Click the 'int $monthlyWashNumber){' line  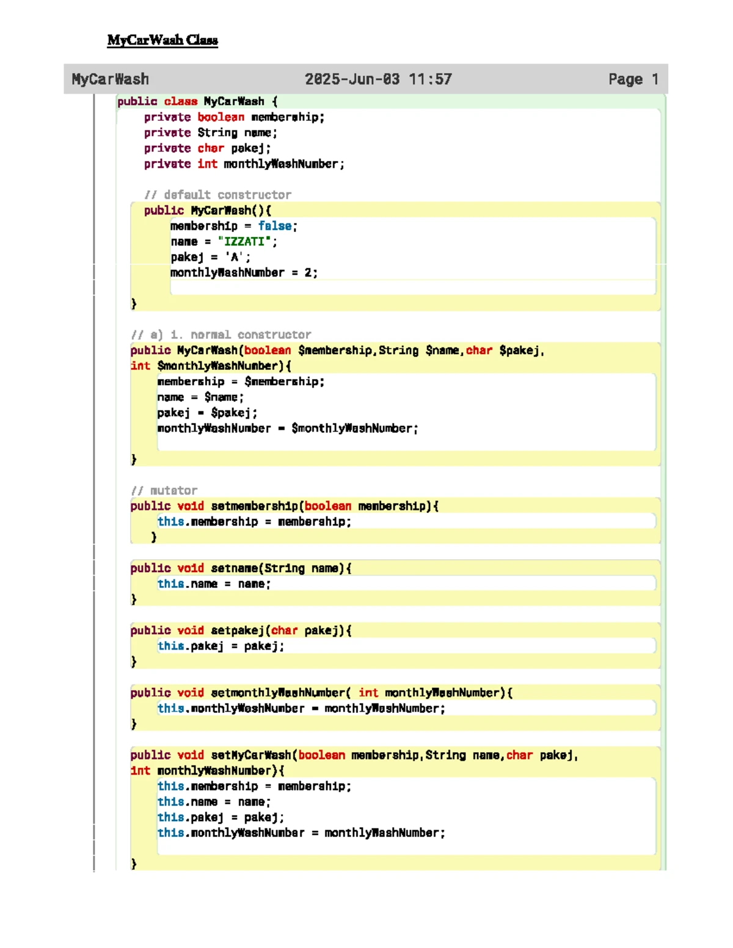click(x=211, y=366)
